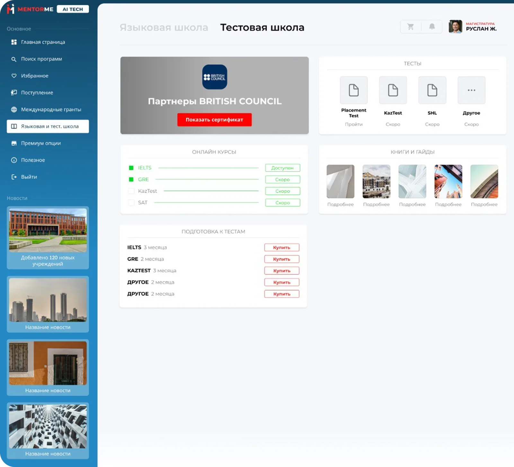This screenshot has width=514, height=467.
Task: Open the second book thumbnail with brick building
Action: pos(376,181)
